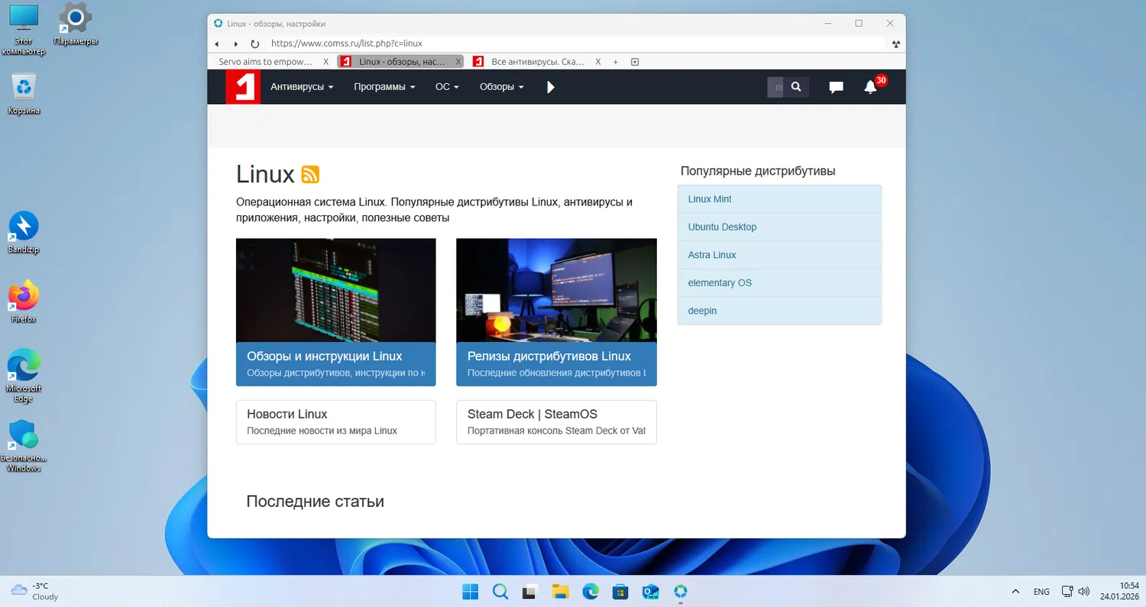Click the boxed plus icon in the tab bar
Screen dimensions: 1146x607
click(635, 62)
